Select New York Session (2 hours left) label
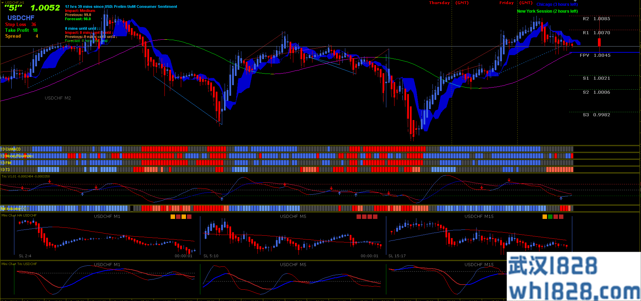The height and width of the screenshot is (301, 641). point(547,11)
